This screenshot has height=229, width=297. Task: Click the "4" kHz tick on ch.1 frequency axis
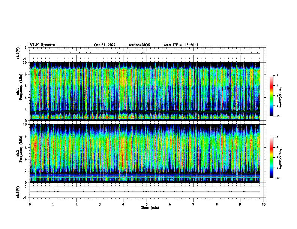[26, 98]
